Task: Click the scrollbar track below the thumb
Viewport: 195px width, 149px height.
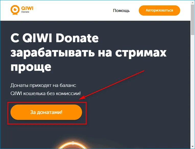Action: [x=193, y=89]
